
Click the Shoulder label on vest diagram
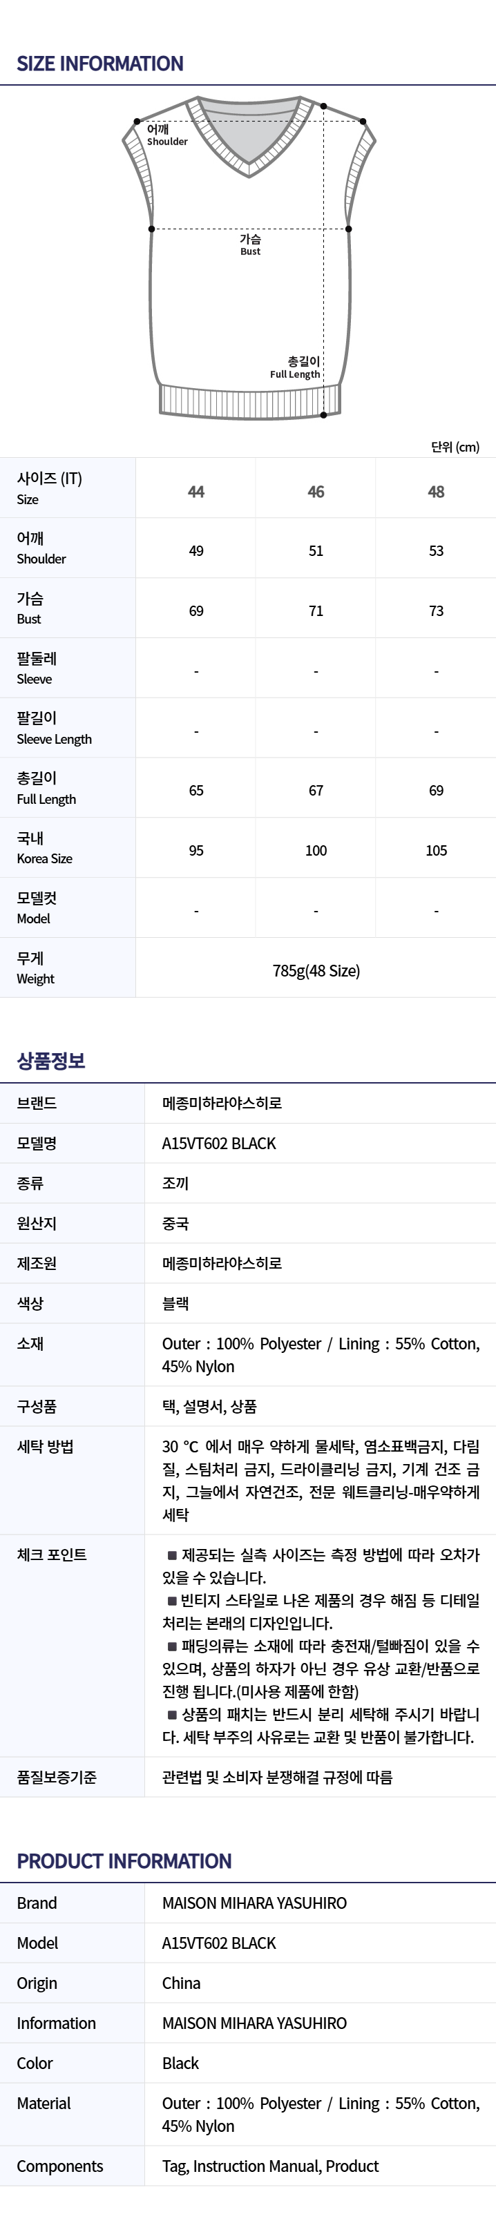[166, 135]
